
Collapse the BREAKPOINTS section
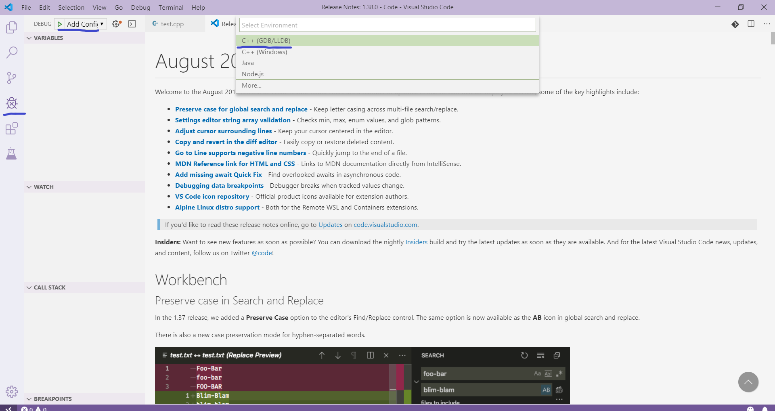(84, 399)
